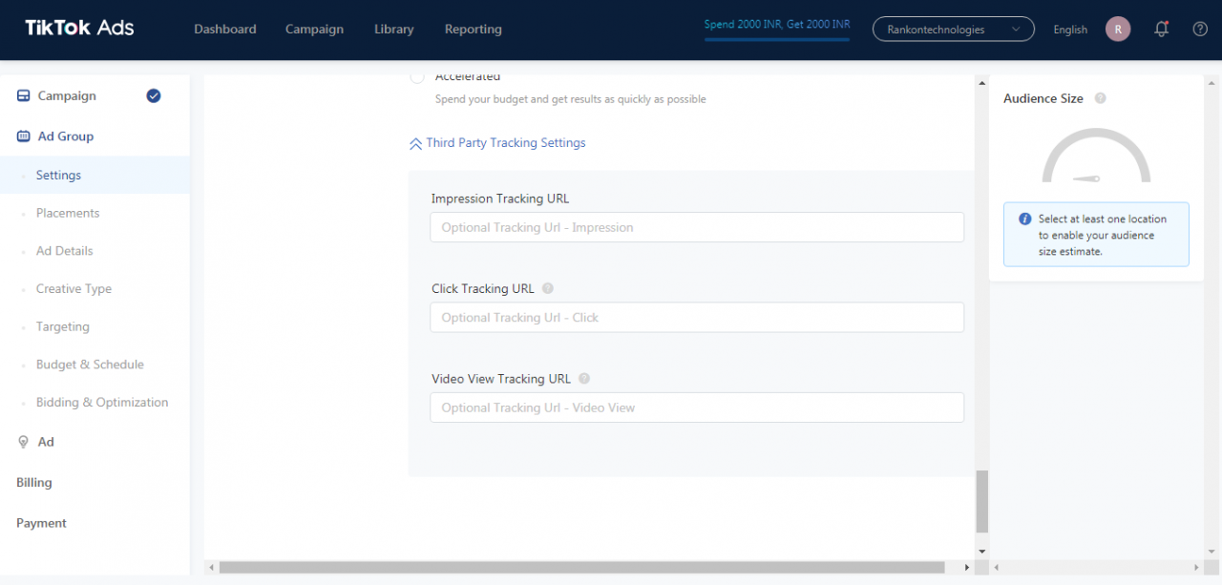The width and height of the screenshot is (1222, 585).
Task: Click the Ad Group sidebar icon
Action: (x=24, y=136)
